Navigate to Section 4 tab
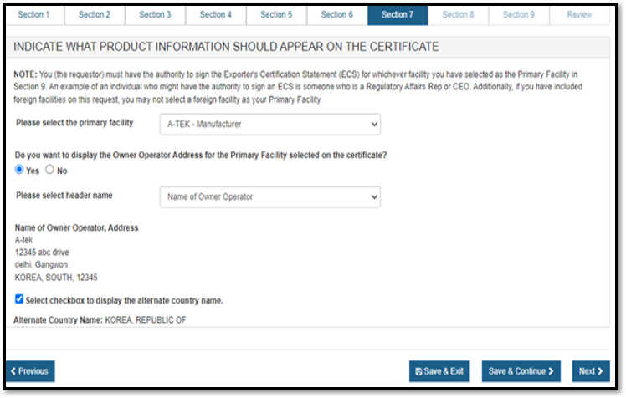The width and height of the screenshot is (626, 398). click(x=215, y=14)
